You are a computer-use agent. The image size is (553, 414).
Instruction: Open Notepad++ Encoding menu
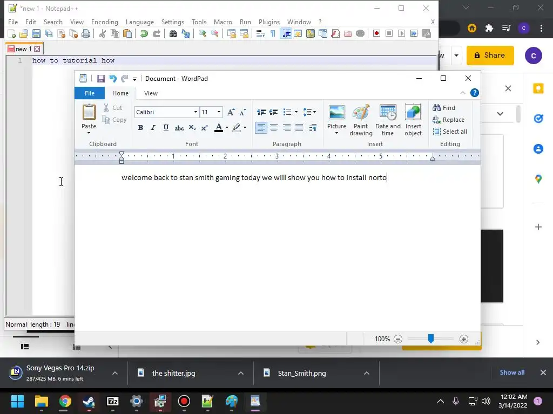(x=105, y=22)
